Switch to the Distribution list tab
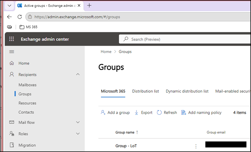This screenshot has width=251, height=152. point(146,91)
